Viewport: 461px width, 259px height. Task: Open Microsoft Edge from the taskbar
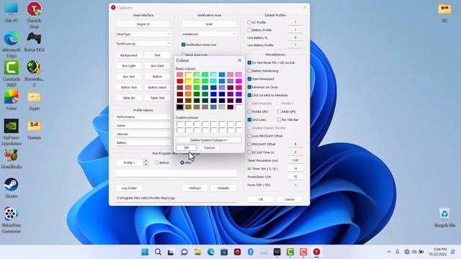pyautogui.click(x=211, y=252)
